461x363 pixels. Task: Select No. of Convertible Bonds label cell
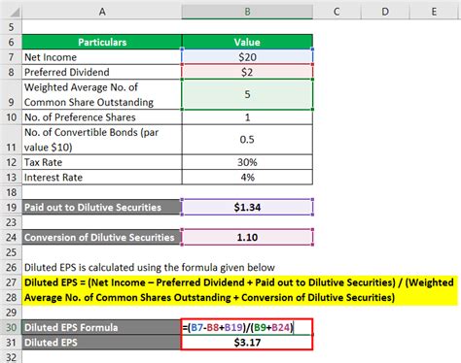pyautogui.click(x=102, y=140)
